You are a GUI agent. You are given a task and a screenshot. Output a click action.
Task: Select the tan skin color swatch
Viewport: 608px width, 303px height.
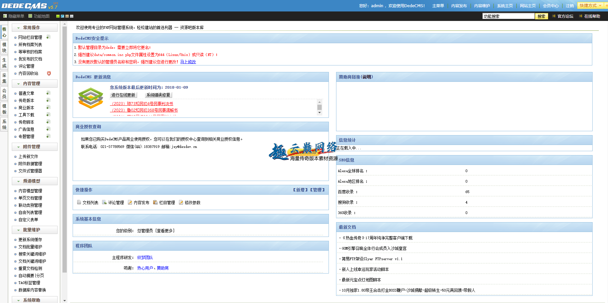(x=67, y=16)
